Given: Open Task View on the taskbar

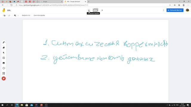Looking at the screenshot, I should point(12,105).
